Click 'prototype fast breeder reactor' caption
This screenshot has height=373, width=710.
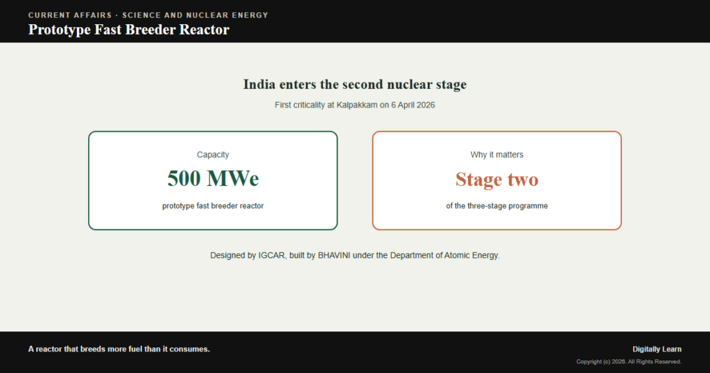click(x=213, y=206)
